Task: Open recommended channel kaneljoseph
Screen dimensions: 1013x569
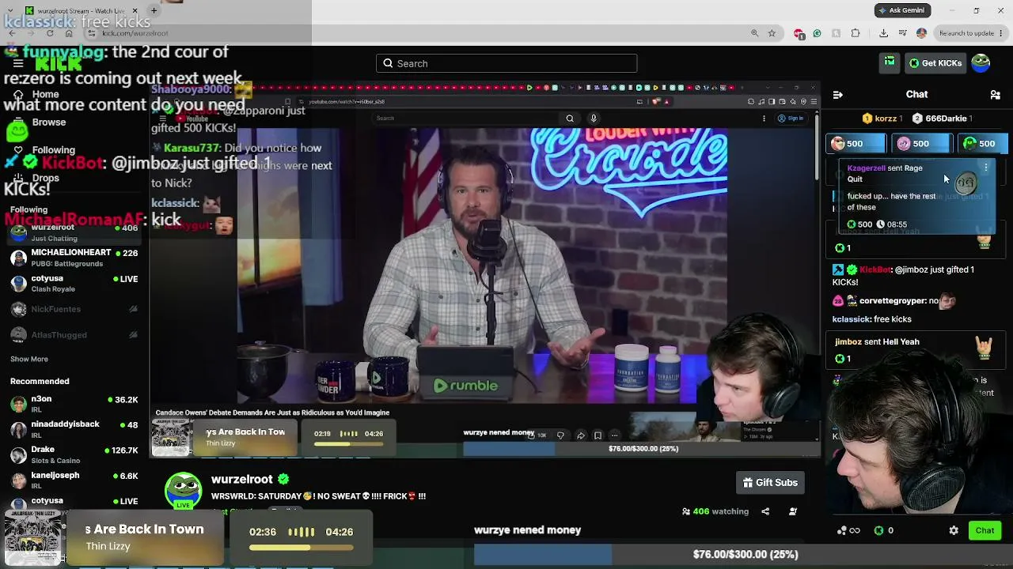Action: 75,480
